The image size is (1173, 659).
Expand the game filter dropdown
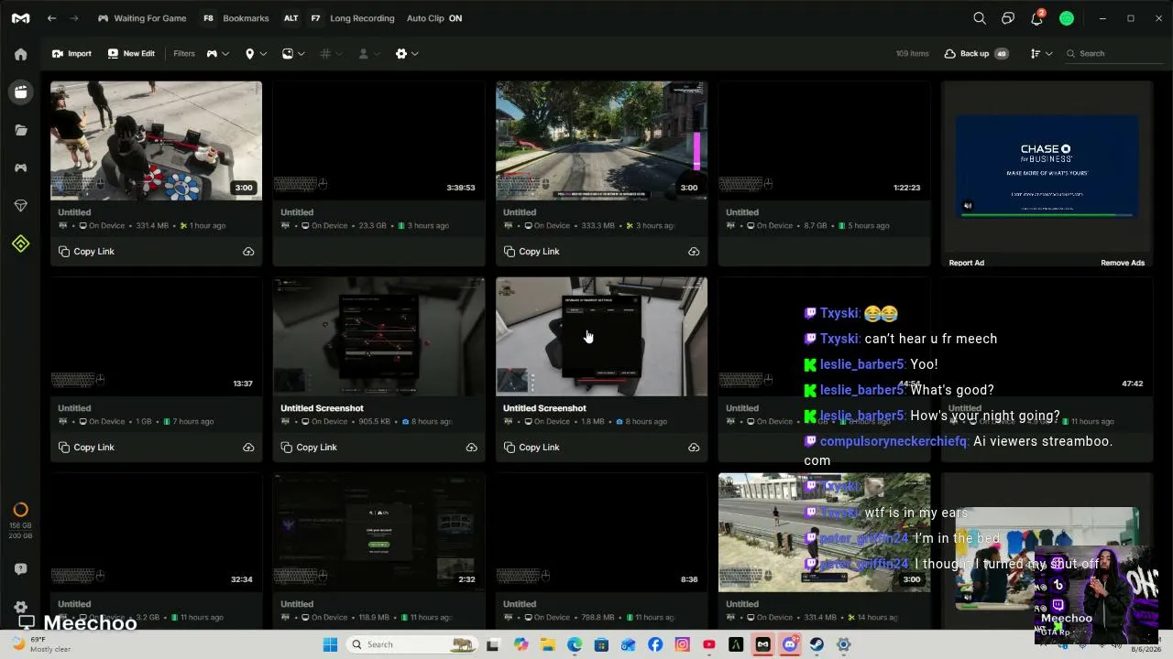(x=217, y=54)
